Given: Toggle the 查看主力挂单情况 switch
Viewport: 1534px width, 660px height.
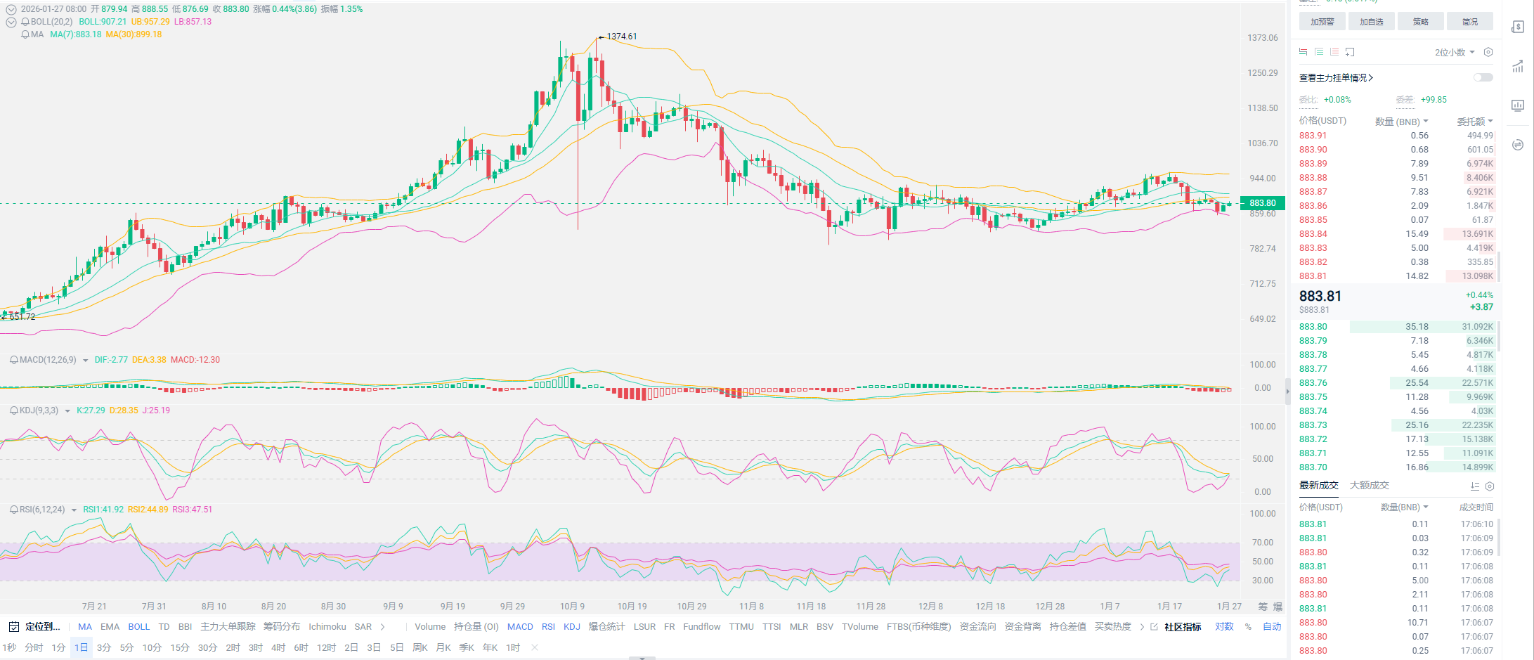Looking at the screenshot, I should point(1483,77).
